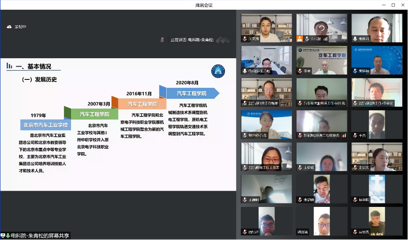
Task: Select the 汽车工程学院 backdrop video thumbnail
Action: (x=321, y=60)
